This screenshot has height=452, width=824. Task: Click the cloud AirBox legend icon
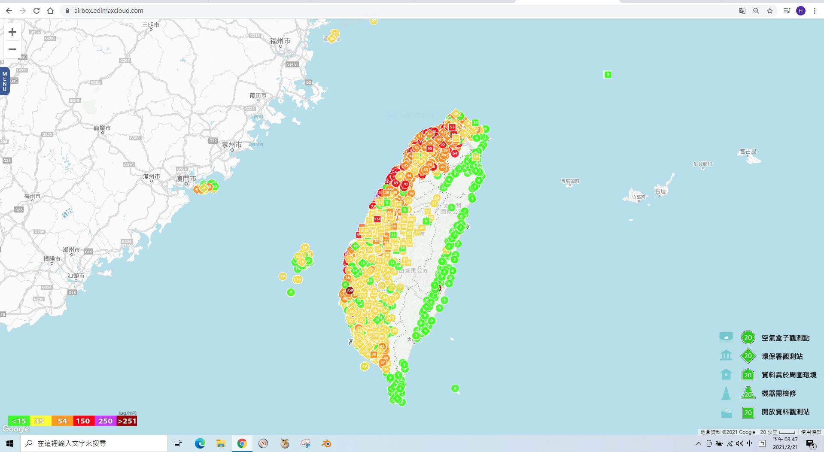726,337
